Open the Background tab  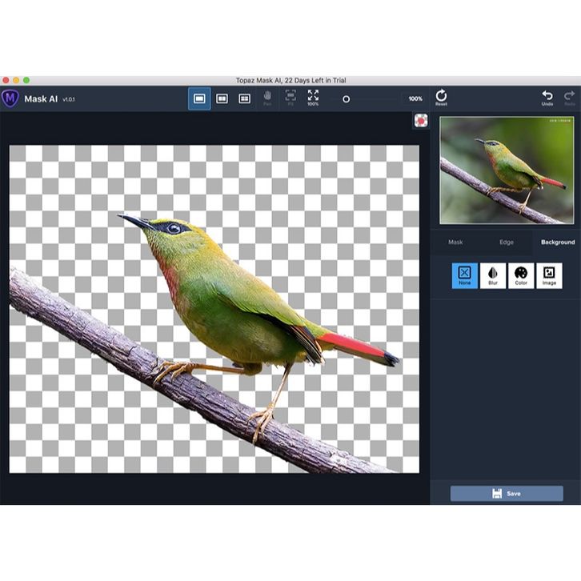(x=558, y=242)
